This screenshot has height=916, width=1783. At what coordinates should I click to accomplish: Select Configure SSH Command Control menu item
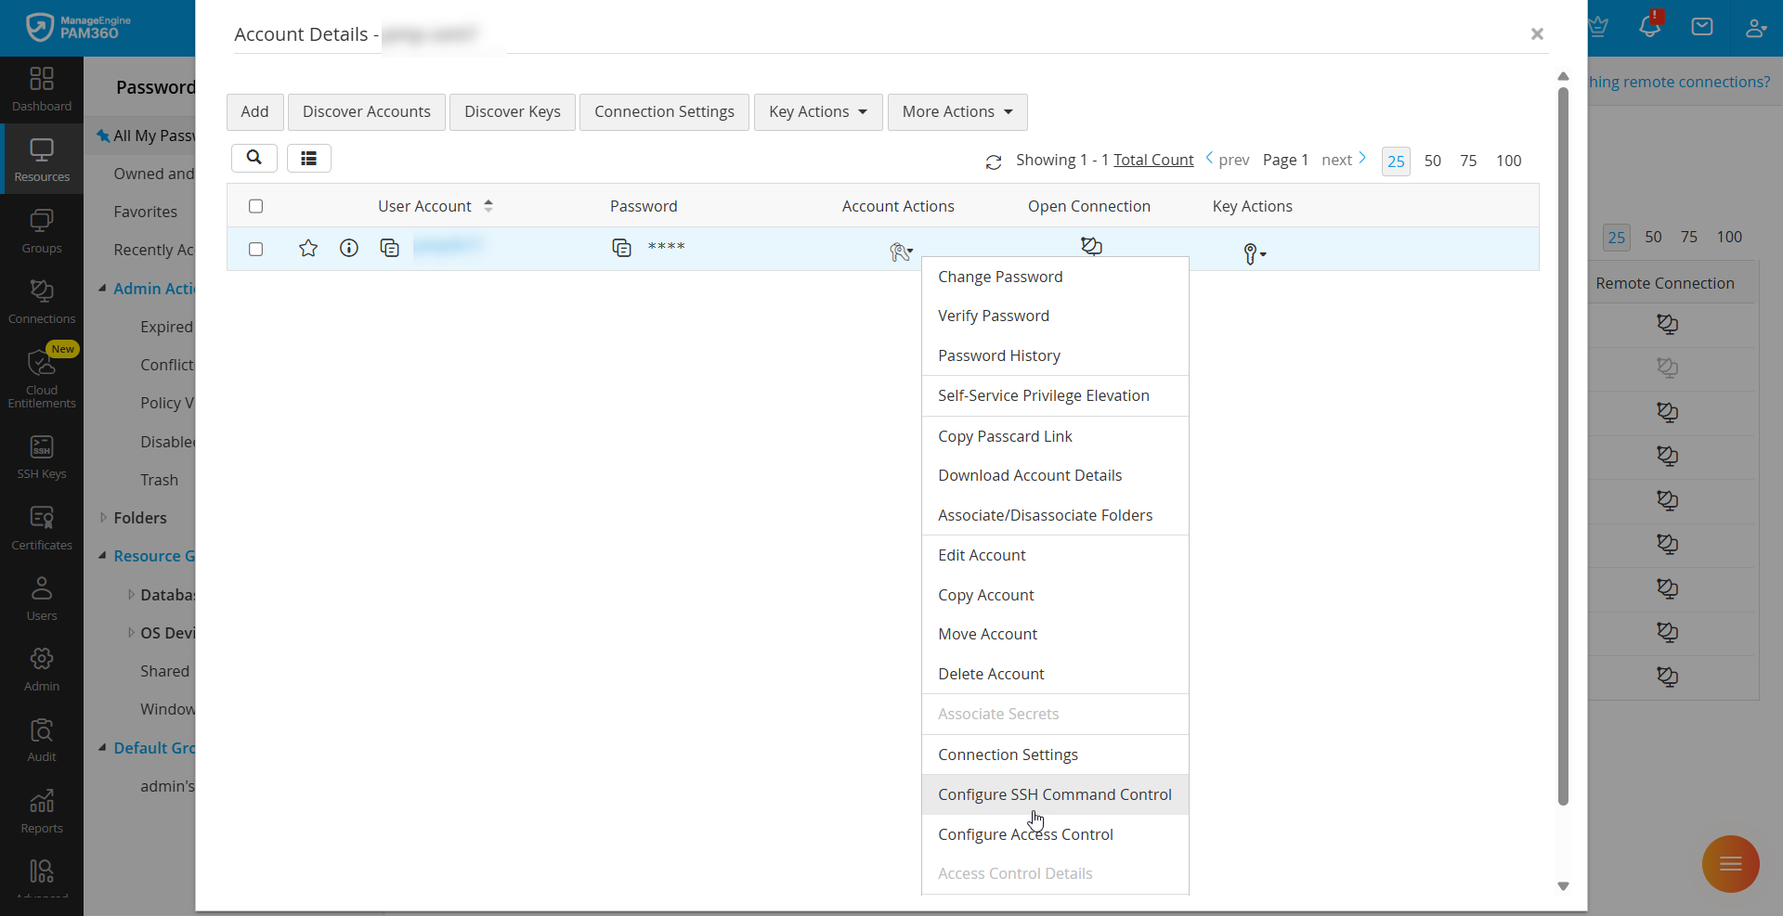(1054, 794)
